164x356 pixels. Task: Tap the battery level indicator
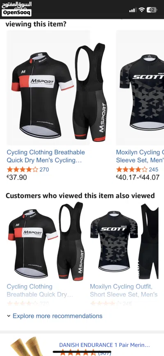click(152, 10)
